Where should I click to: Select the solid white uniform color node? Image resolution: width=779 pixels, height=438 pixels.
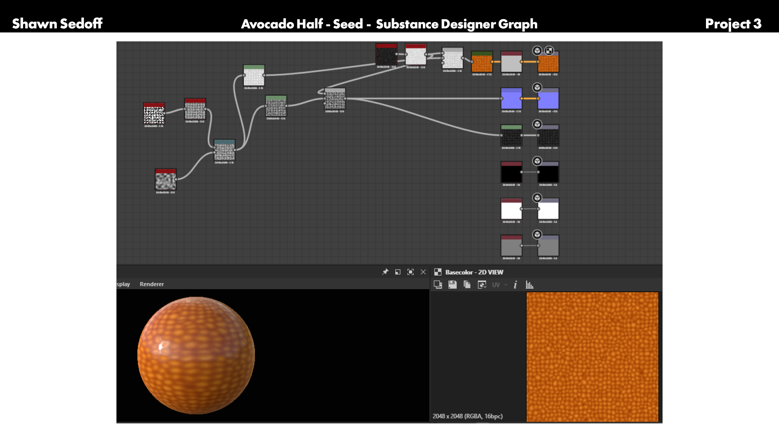click(511, 209)
